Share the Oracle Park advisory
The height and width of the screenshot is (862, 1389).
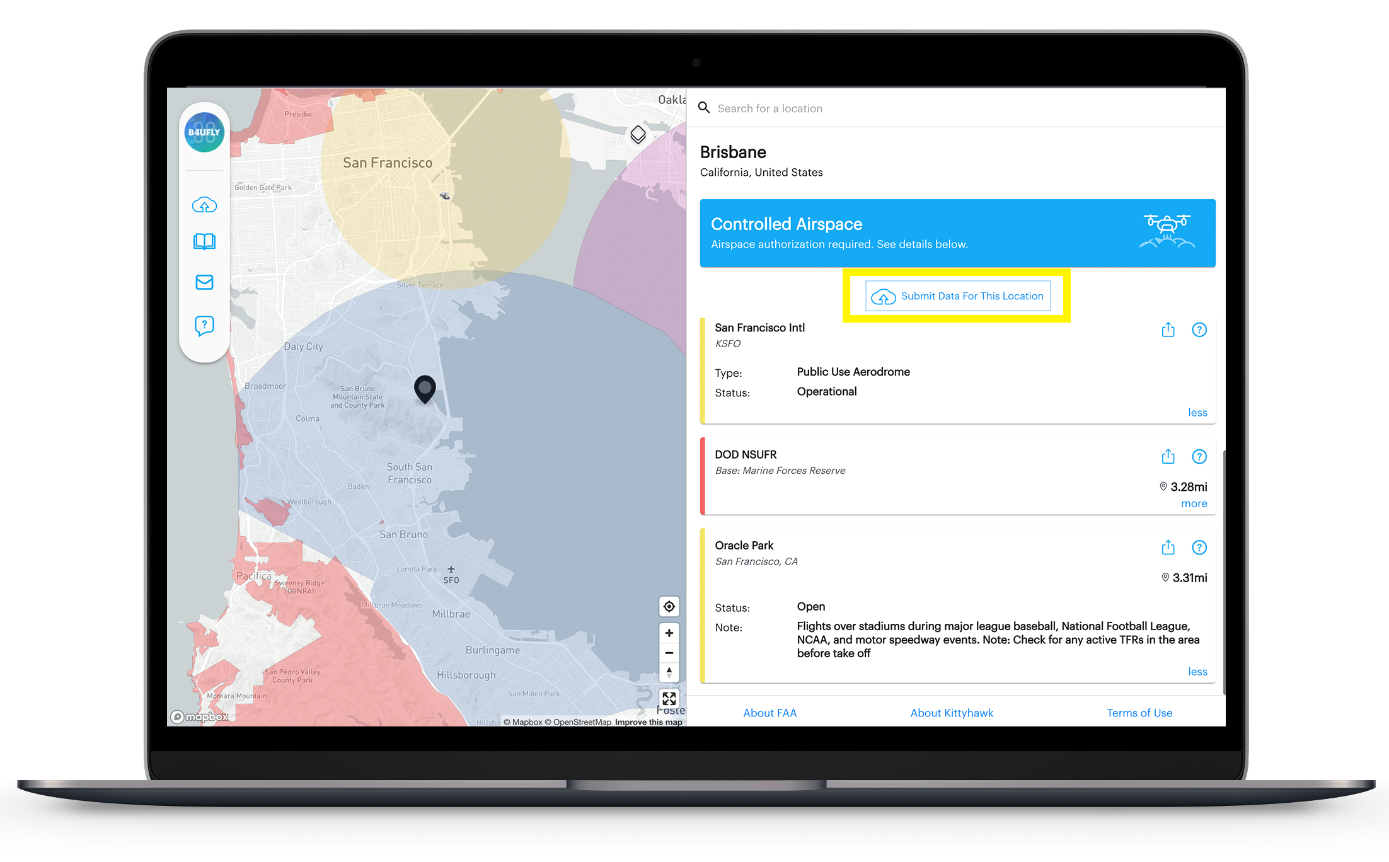pos(1168,547)
